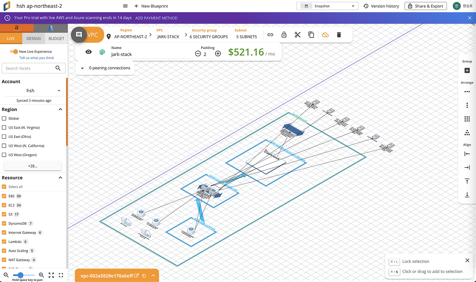Image resolution: width=476 pixels, height=282 pixels.
Task: Click the link icon in VPC toolbar
Action: pos(270,35)
